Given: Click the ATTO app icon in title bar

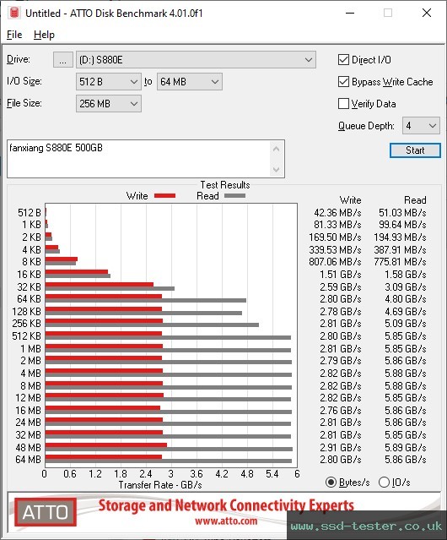Looking at the screenshot, I should tap(13, 13).
